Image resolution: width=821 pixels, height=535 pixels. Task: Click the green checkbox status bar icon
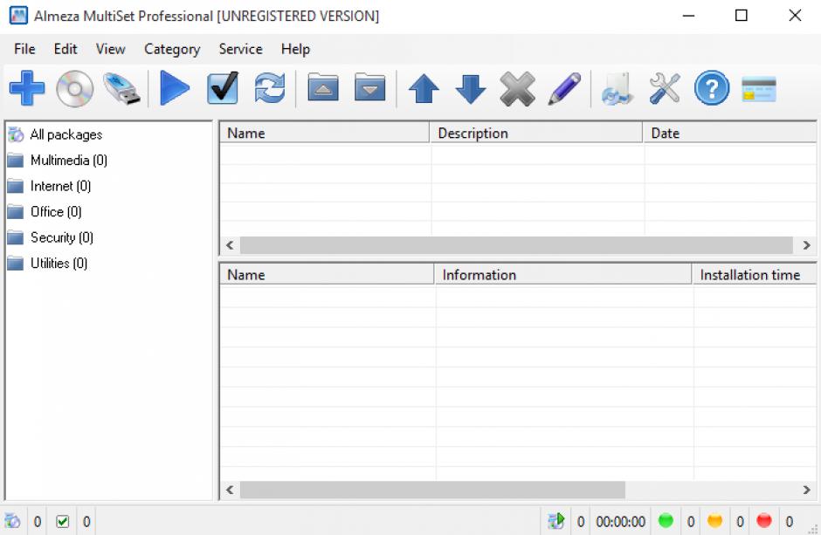[x=62, y=521]
